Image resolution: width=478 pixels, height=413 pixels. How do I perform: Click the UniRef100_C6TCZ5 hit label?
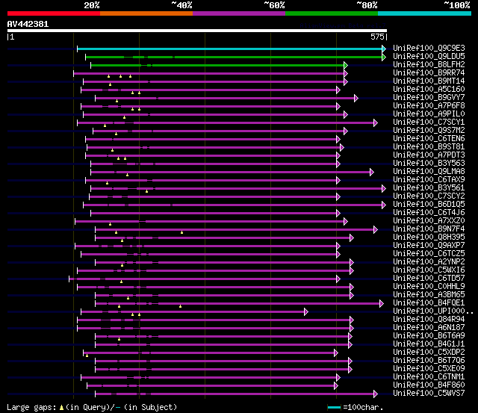point(429,254)
